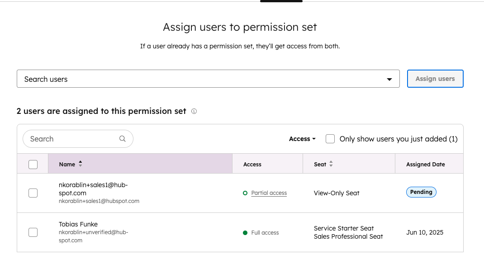Screen dimensions: 484x278
Task: Select the Tobias Funke row checkbox
Action: point(33,232)
